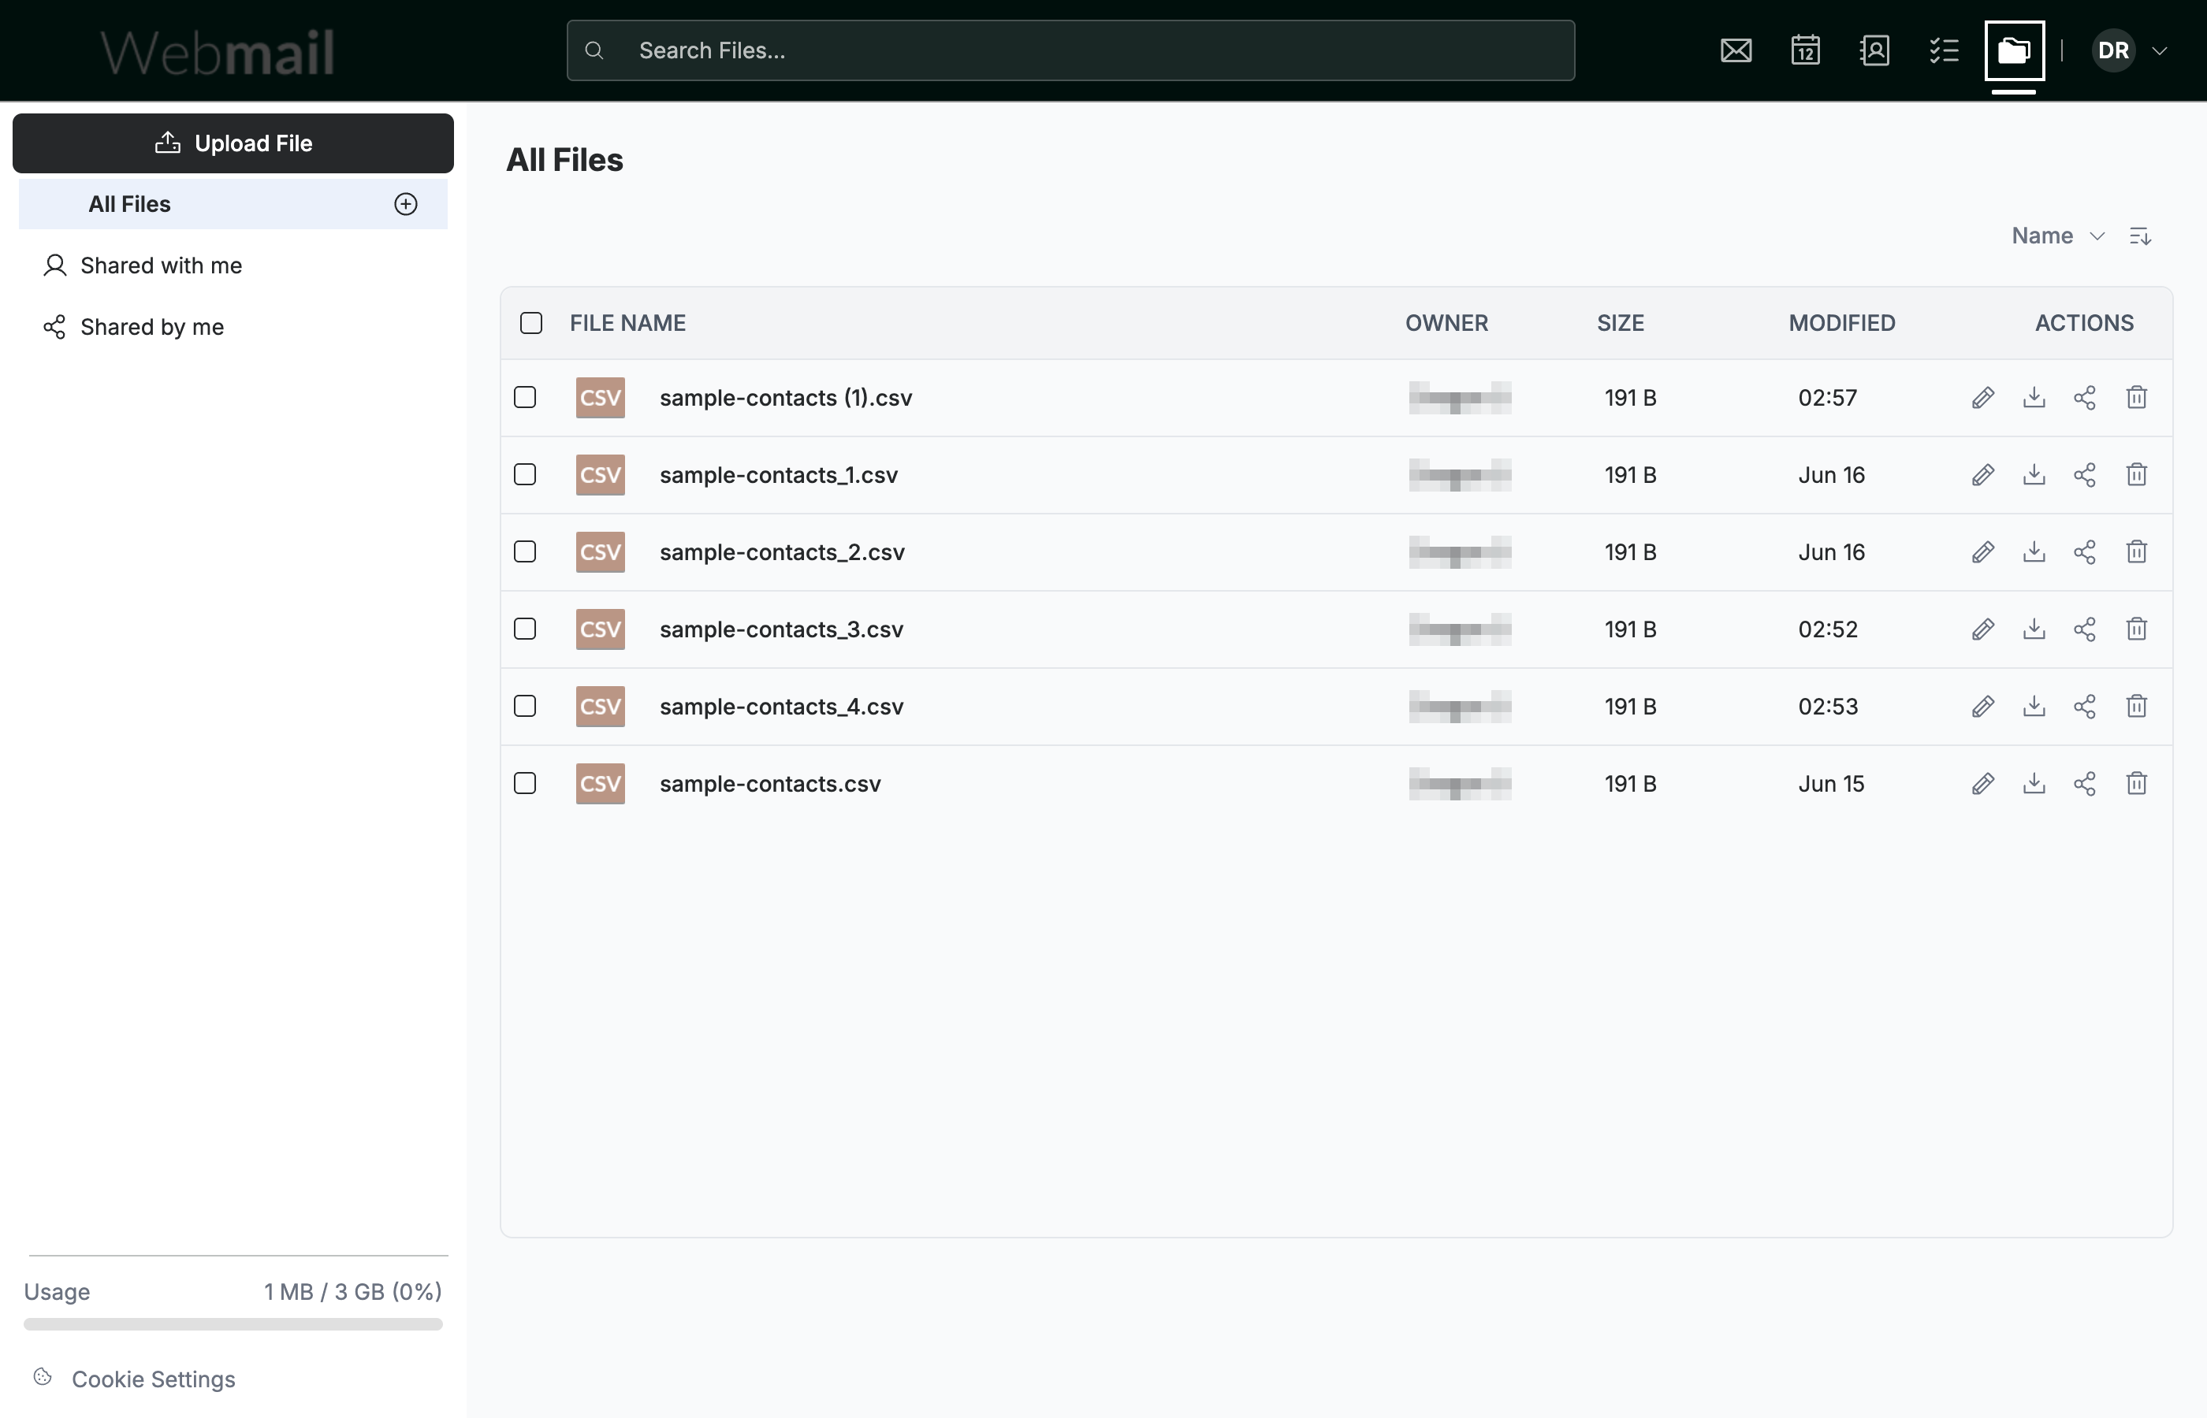Click the FILE NAME column header
The image size is (2207, 1418).
coord(627,323)
